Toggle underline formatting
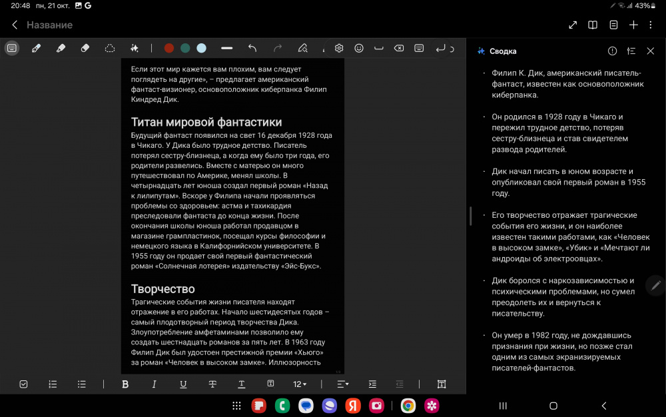The height and width of the screenshot is (417, 666). [x=183, y=384]
